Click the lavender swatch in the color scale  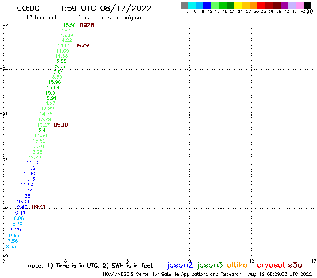[x=292, y=5]
